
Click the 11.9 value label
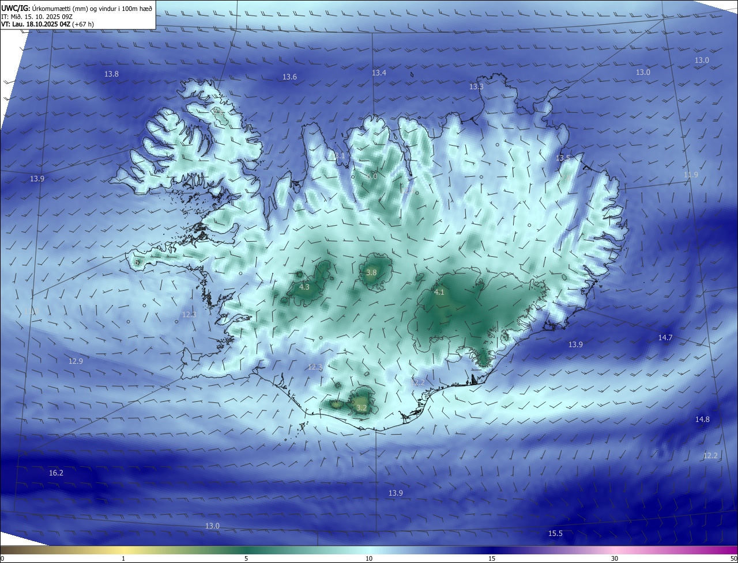click(691, 174)
